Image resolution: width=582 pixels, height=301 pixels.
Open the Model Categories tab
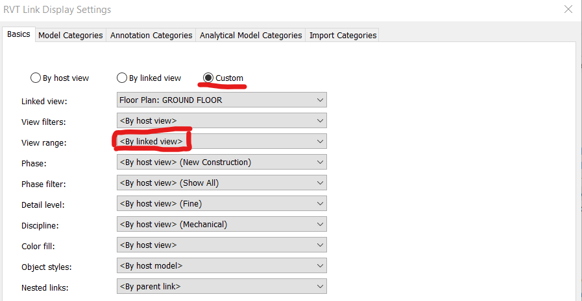point(71,35)
